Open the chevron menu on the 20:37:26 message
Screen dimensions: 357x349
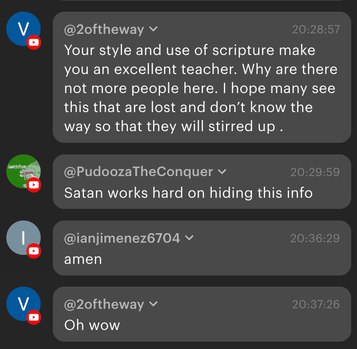153,305
